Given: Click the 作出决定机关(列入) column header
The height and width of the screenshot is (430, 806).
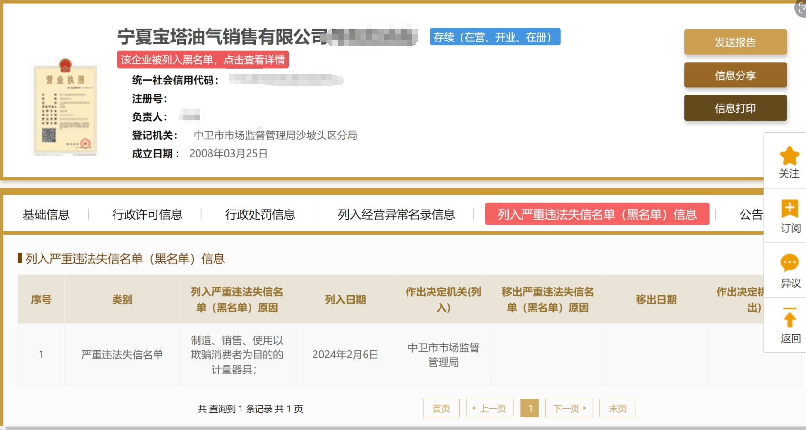Looking at the screenshot, I should coord(443,299).
